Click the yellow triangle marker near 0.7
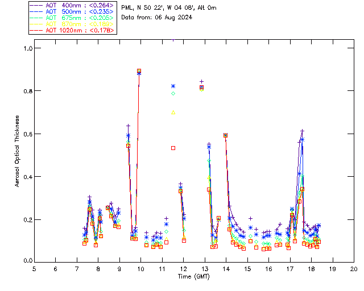 coord(173,113)
